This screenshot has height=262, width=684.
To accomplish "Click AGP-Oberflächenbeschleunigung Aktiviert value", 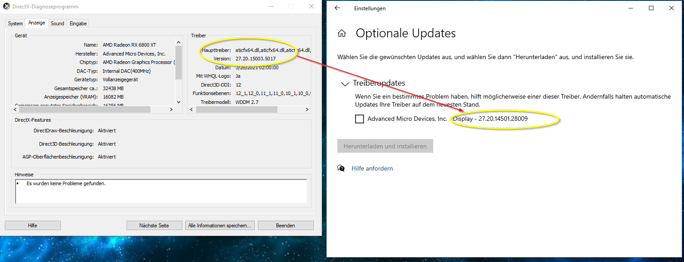I will [x=107, y=157].
